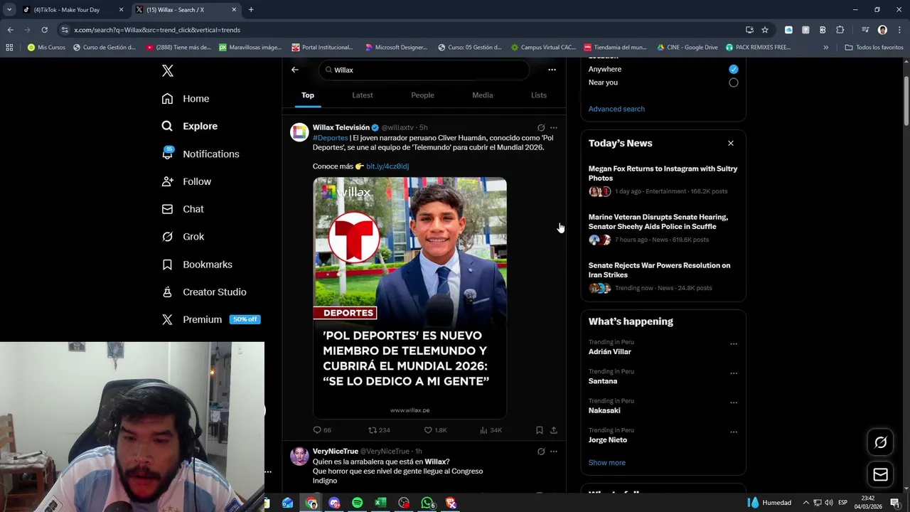Open floating messages envelope button
Screen dimensions: 910x512
[x=880, y=474]
